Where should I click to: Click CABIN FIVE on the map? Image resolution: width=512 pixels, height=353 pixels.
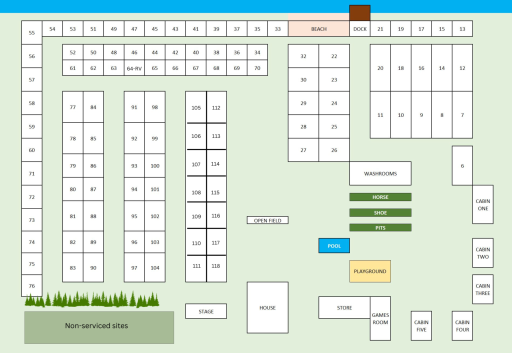(421, 326)
